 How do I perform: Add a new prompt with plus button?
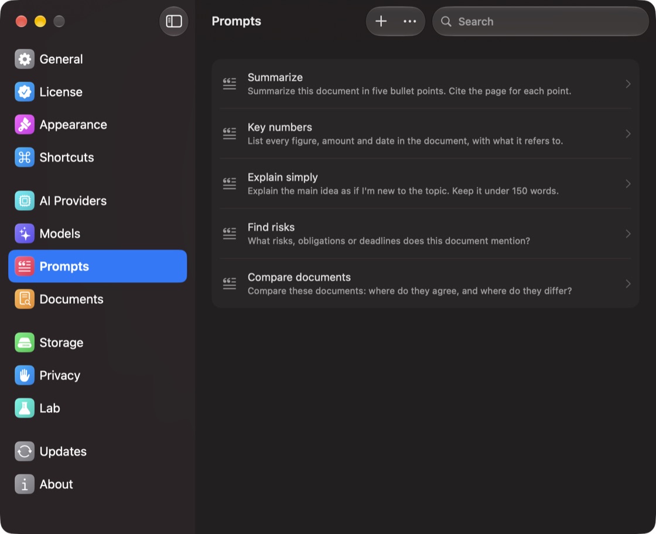(381, 21)
